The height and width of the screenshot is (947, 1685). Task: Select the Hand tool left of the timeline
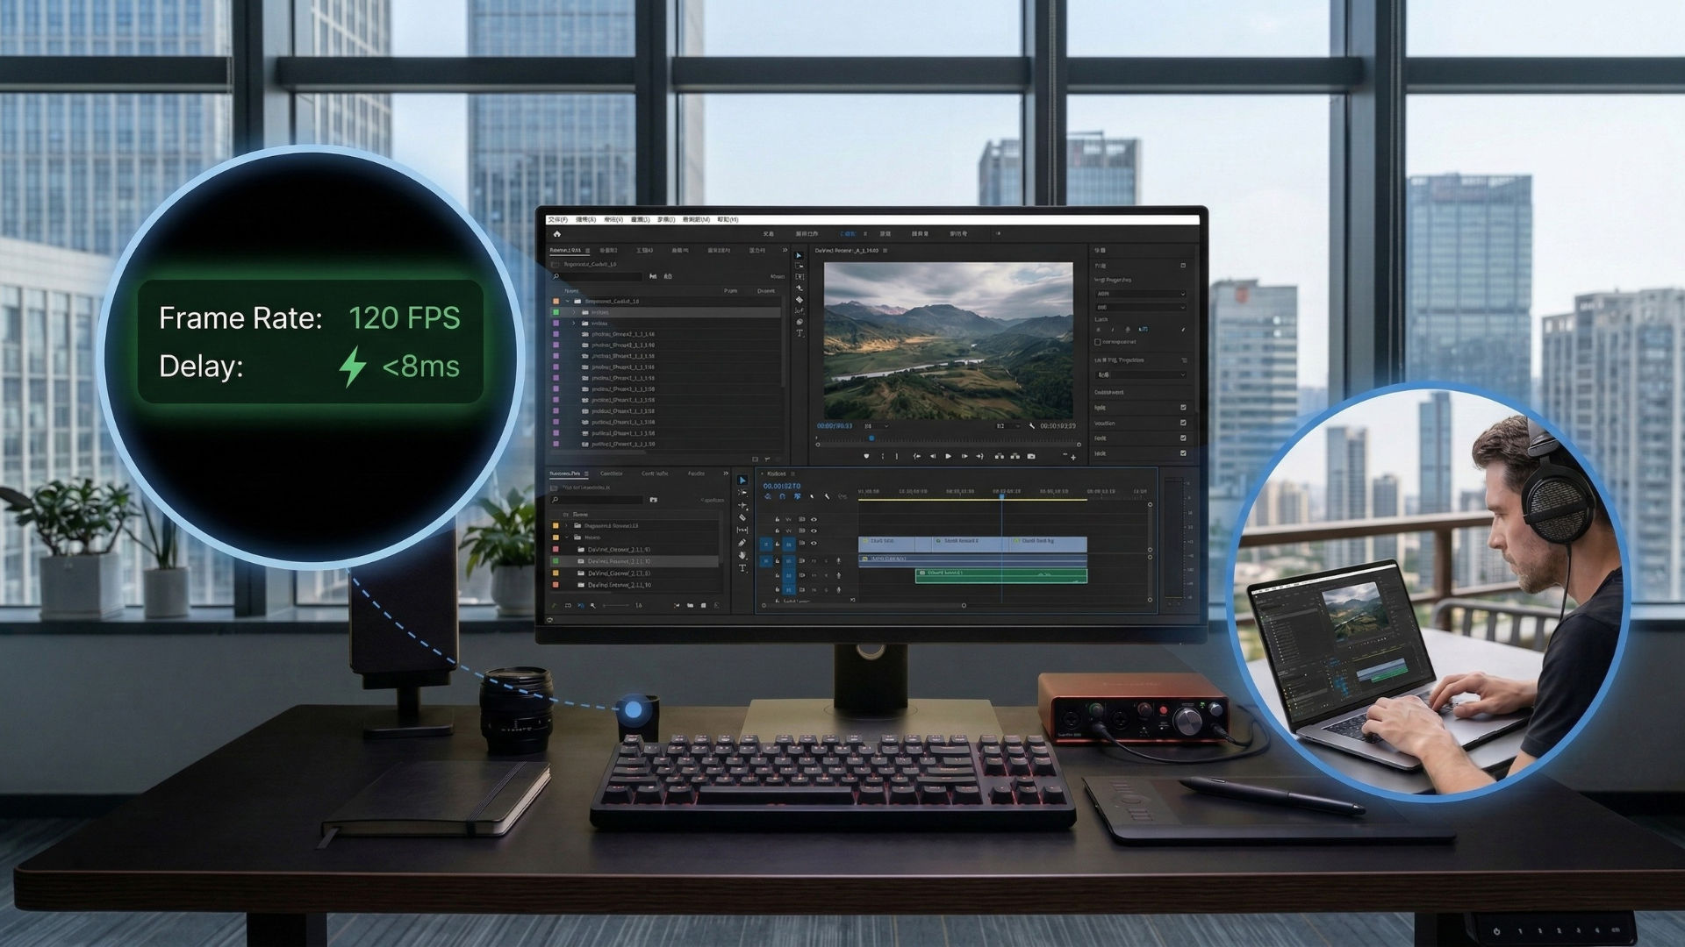742,555
